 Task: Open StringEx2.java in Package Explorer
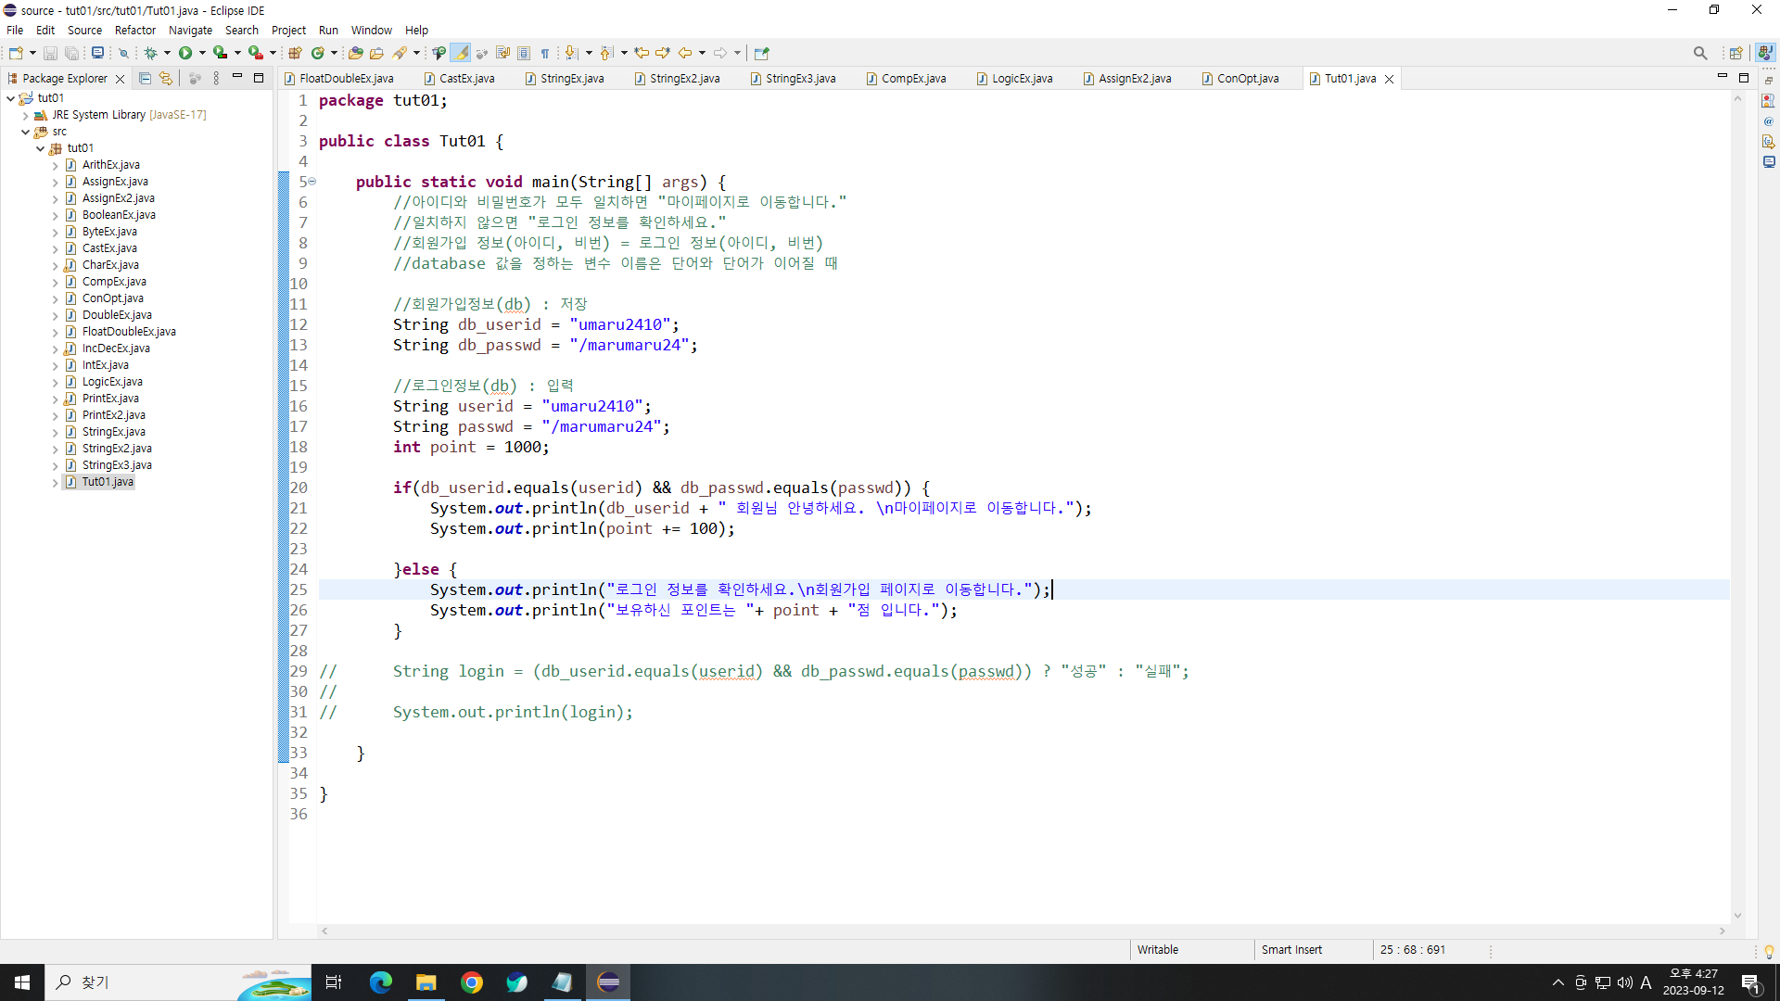117,449
